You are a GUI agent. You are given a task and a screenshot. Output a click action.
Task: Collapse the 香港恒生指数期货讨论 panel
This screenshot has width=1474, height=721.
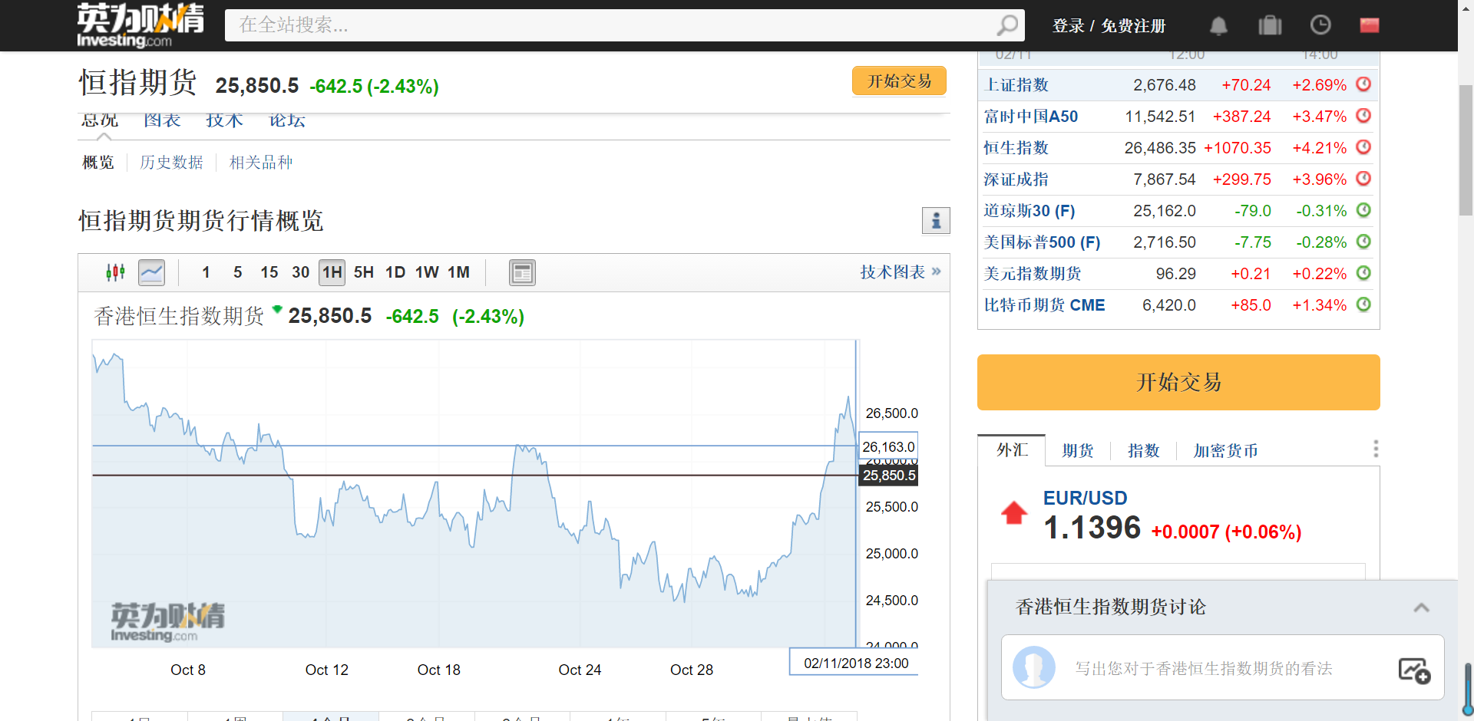(1422, 607)
